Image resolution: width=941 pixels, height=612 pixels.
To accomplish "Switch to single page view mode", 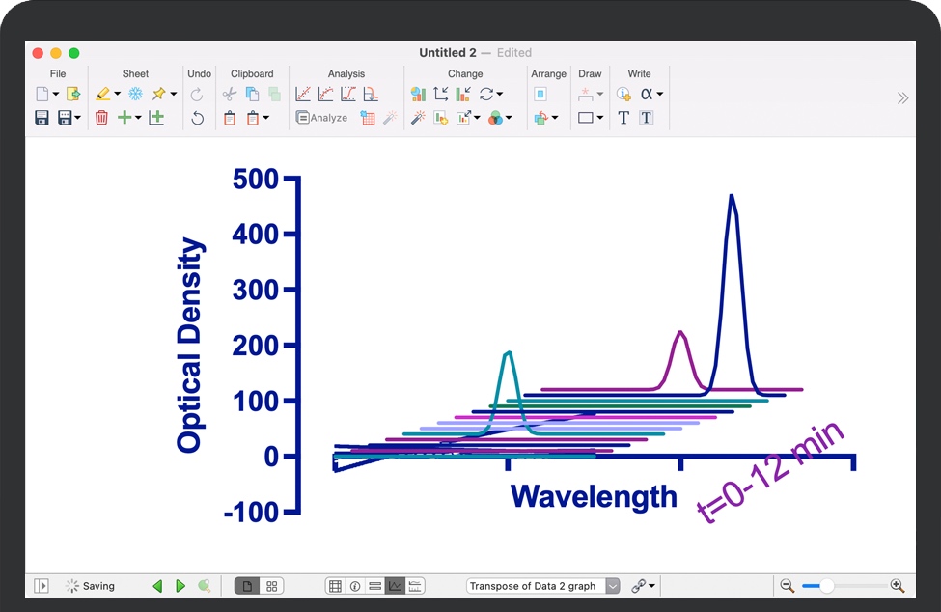I will point(247,586).
